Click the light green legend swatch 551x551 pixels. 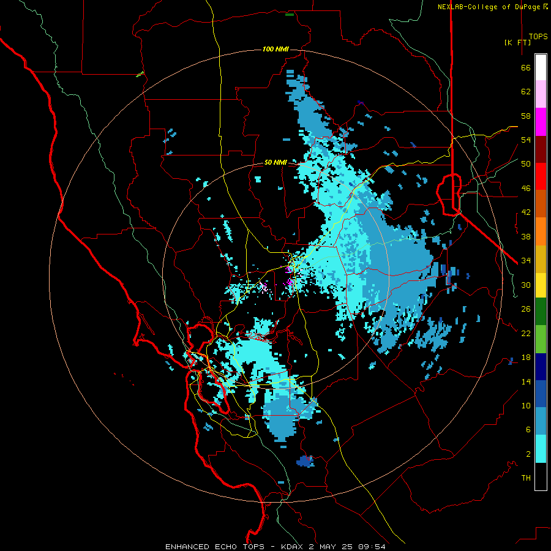pyautogui.click(x=541, y=339)
